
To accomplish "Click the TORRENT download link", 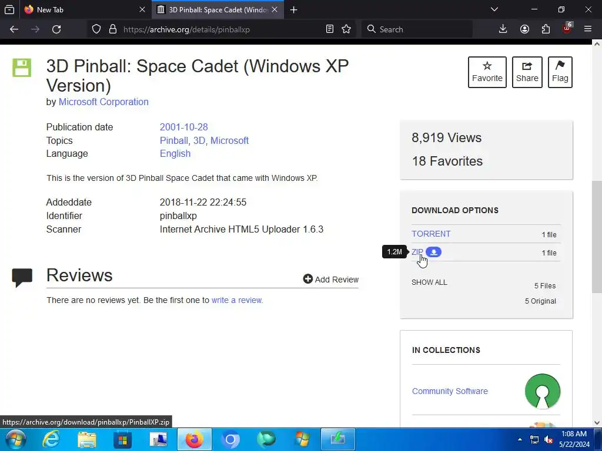I will tap(431, 234).
